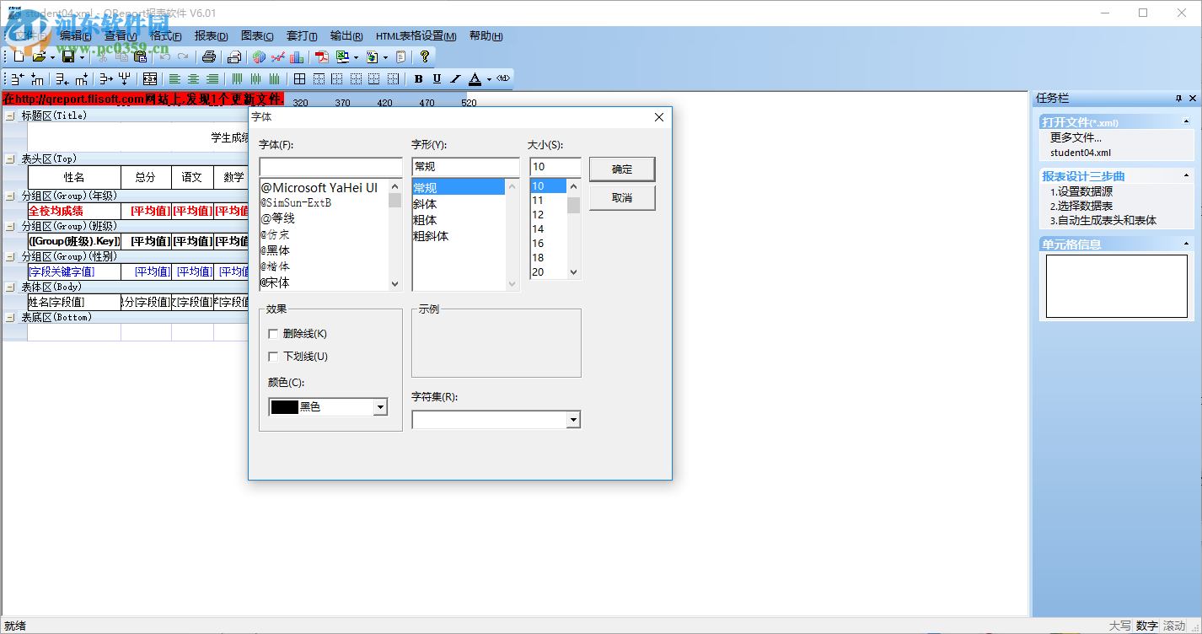
Task: Select the help question mark icon
Action: [x=426, y=56]
